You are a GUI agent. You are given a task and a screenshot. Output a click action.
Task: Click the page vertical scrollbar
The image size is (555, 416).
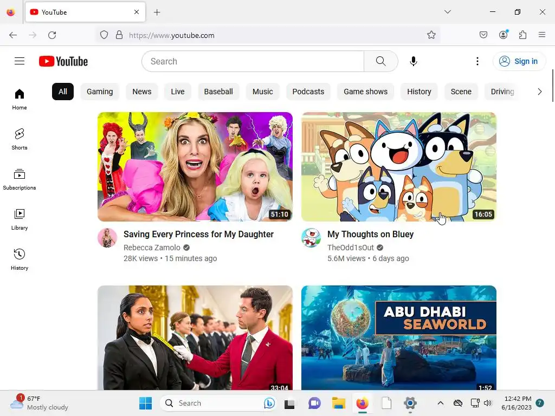(552, 85)
